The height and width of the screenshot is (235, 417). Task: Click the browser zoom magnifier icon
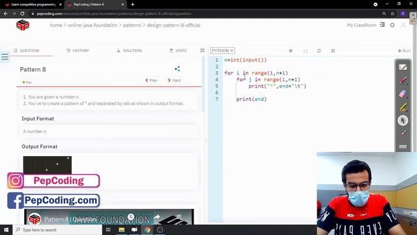tap(384, 14)
